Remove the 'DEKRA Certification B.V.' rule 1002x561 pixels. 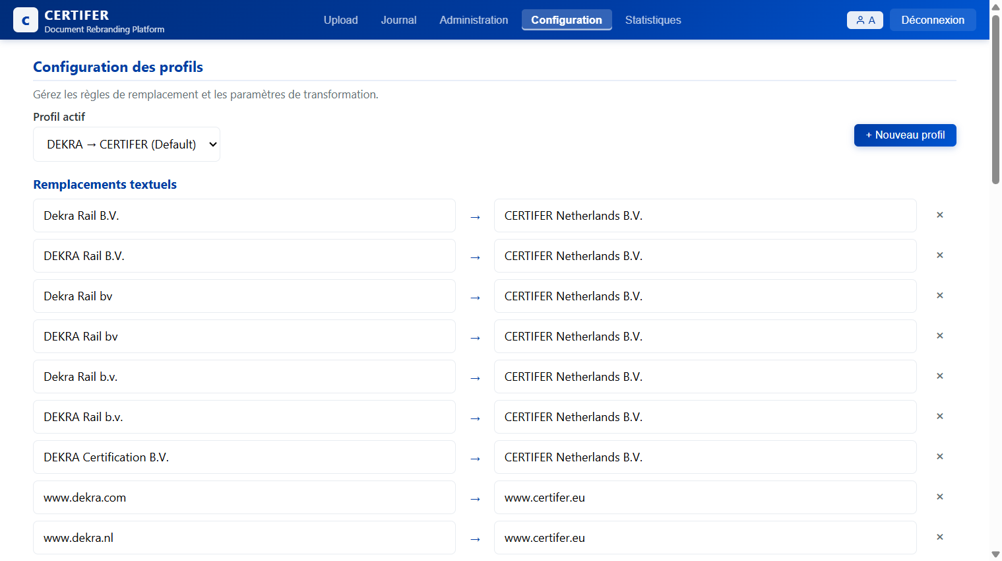[939, 457]
